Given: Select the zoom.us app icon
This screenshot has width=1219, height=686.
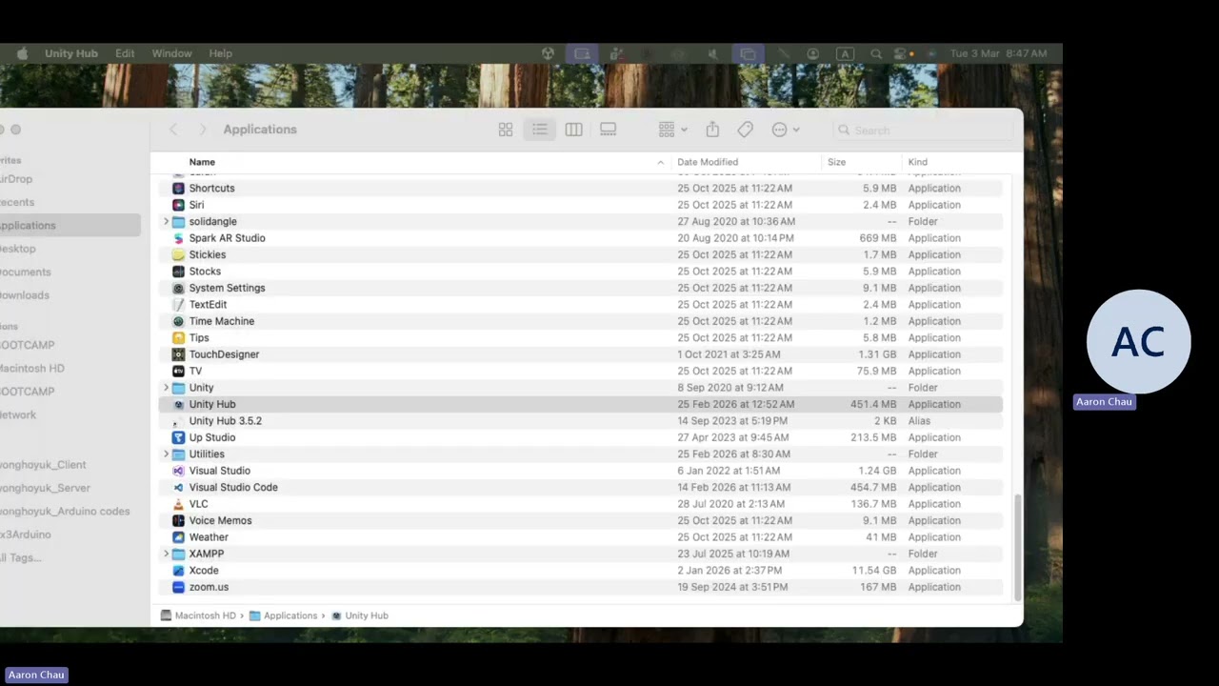Looking at the screenshot, I should (178, 587).
